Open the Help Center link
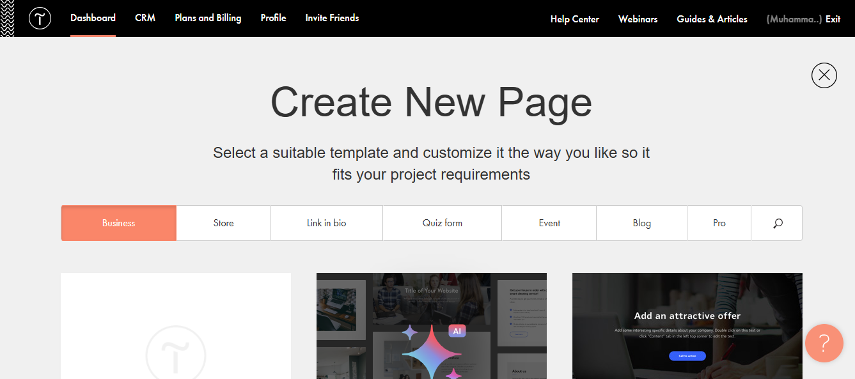 574,19
